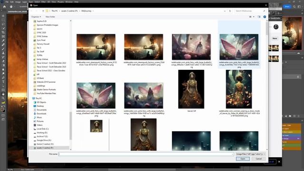Select the Eyedropper tool in Photoshop
Image resolution: width=304 pixels, height=171 pixels.
[3, 40]
